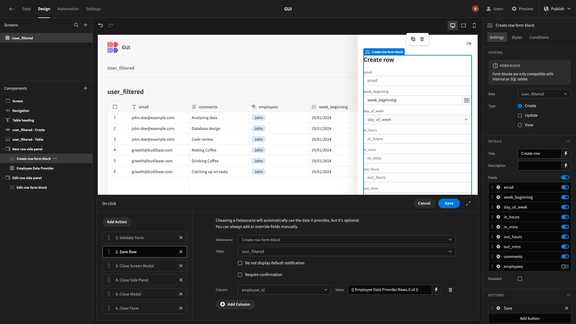Collapse the New row side panel tree item
Viewport: 576px width, 324px height.
[x=3, y=149]
